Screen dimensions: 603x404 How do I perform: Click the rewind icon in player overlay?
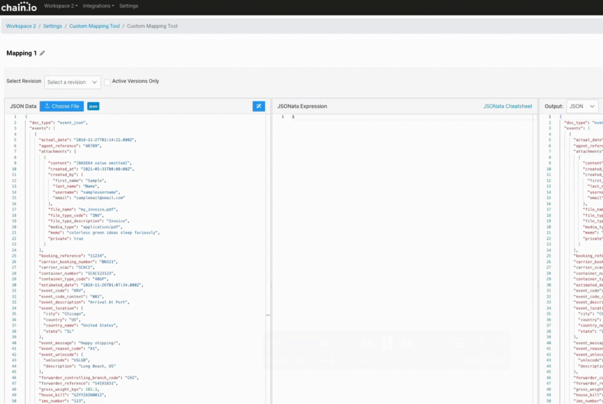click(365, 342)
